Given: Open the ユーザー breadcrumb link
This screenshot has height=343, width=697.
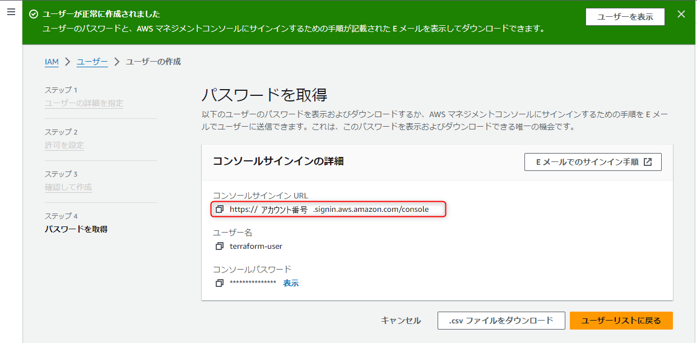Looking at the screenshot, I should pyautogui.click(x=92, y=62).
